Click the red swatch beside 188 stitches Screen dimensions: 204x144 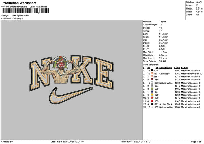click(152, 98)
